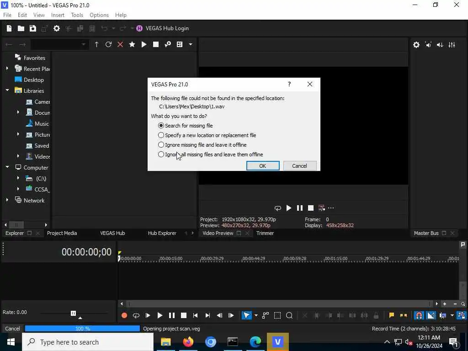The image size is (468, 351).
Task: Switch to the VEGAS Hub tab
Action: pyautogui.click(x=112, y=233)
